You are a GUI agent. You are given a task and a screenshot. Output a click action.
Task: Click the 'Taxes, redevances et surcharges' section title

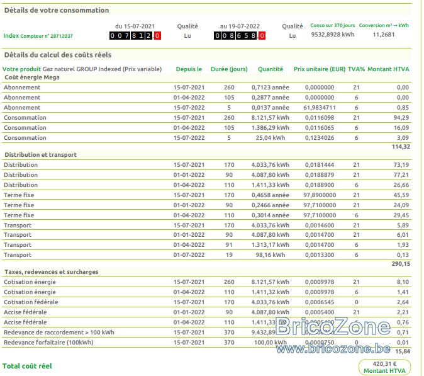click(52, 272)
